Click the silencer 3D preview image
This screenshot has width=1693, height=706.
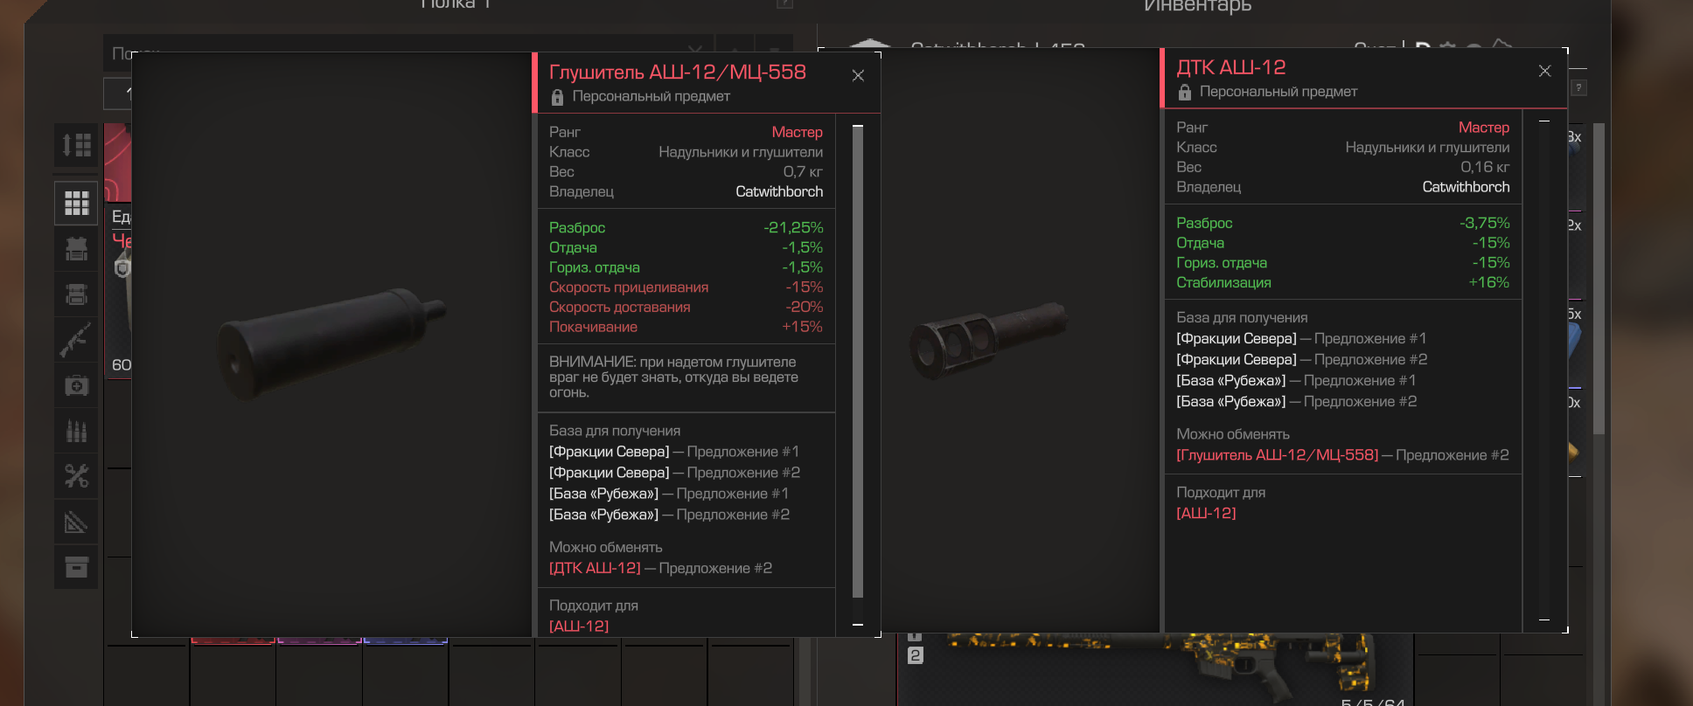pos(332,343)
